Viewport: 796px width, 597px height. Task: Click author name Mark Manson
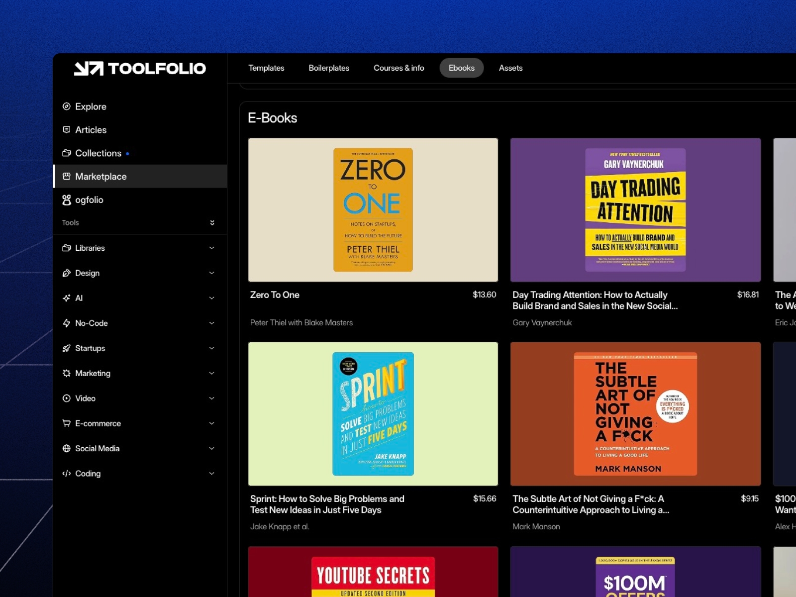click(x=536, y=527)
